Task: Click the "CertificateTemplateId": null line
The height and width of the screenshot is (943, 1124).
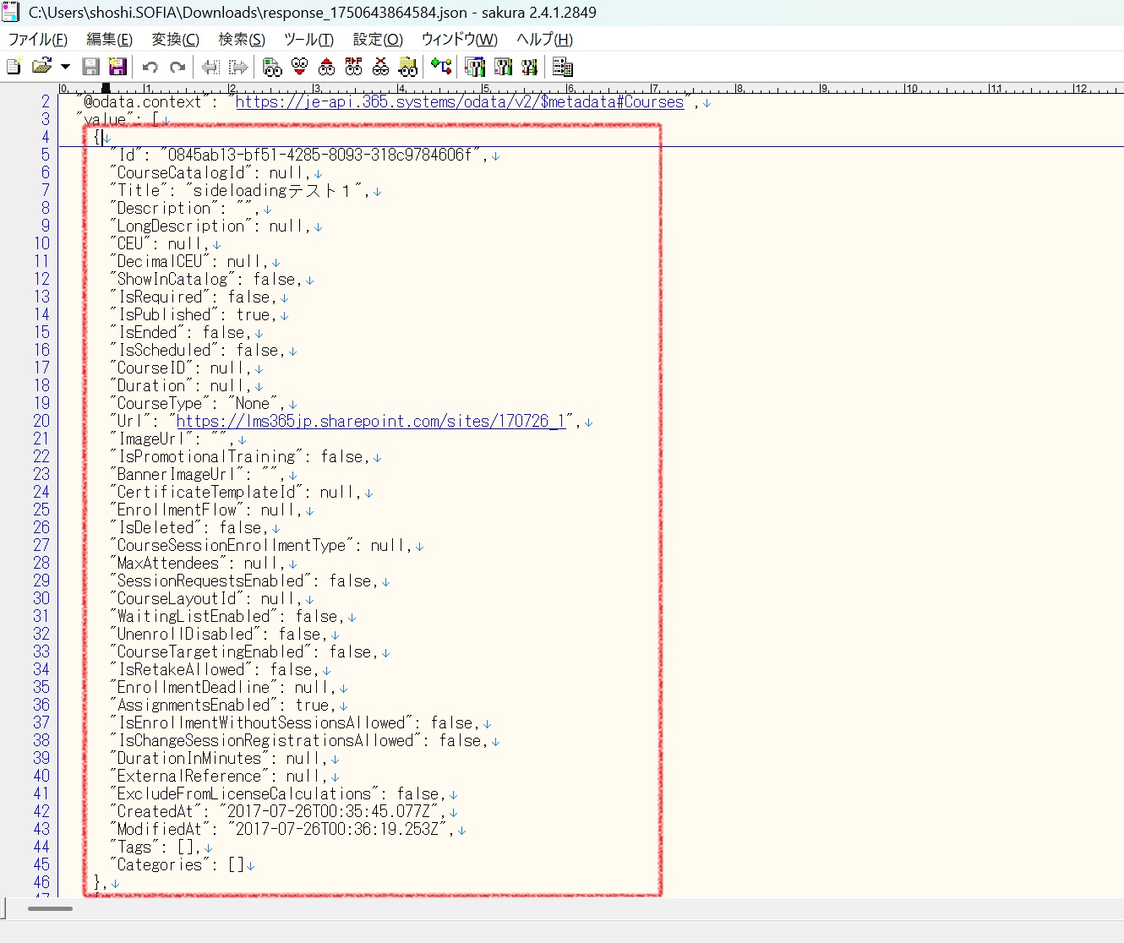Action: [x=236, y=492]
